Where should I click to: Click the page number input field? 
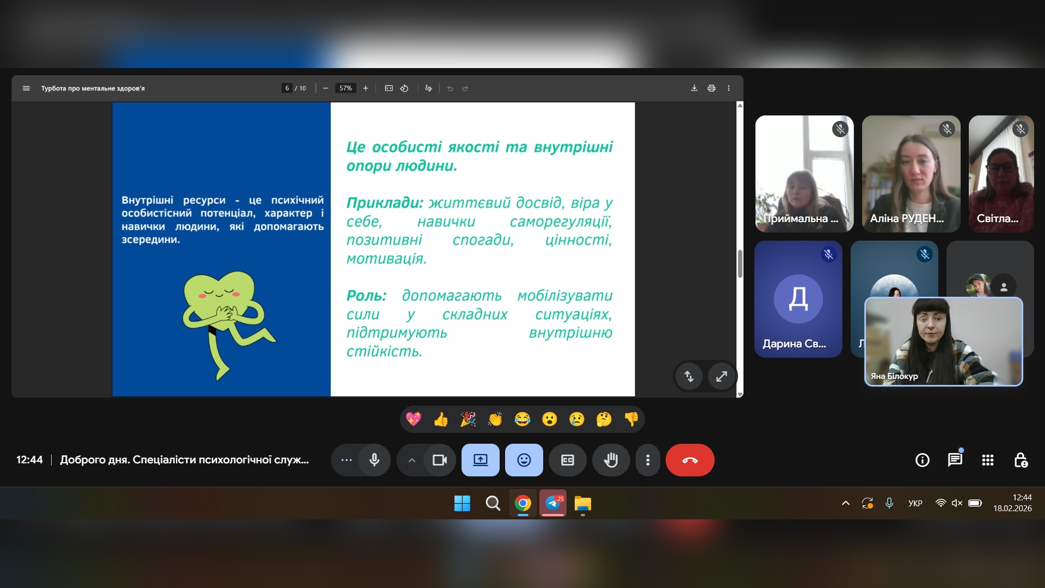287,88
